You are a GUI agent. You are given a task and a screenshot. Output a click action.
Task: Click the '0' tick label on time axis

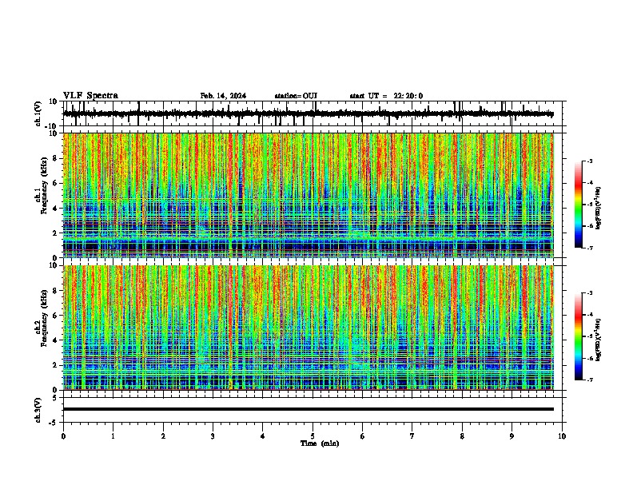(x=63, y=436)
